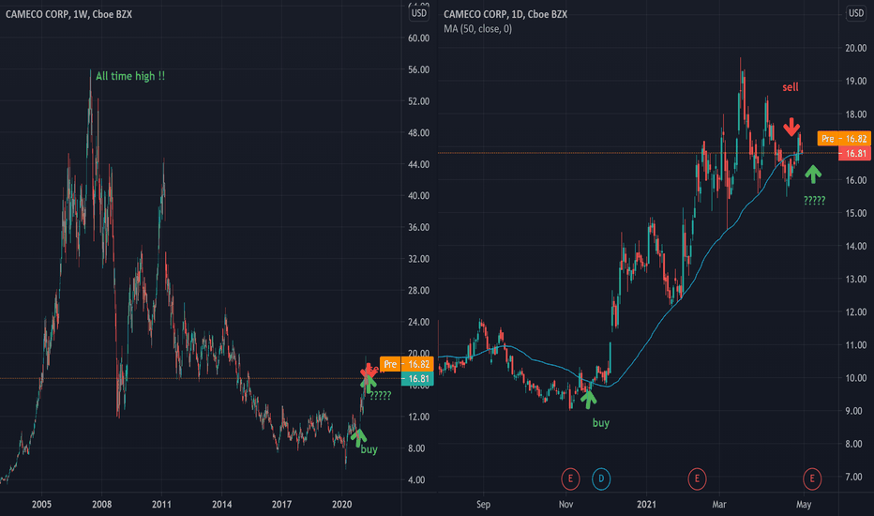The image size is (874, 516).
Task: Click the Nov label on the daily time axis
Action: click(565, 505)
